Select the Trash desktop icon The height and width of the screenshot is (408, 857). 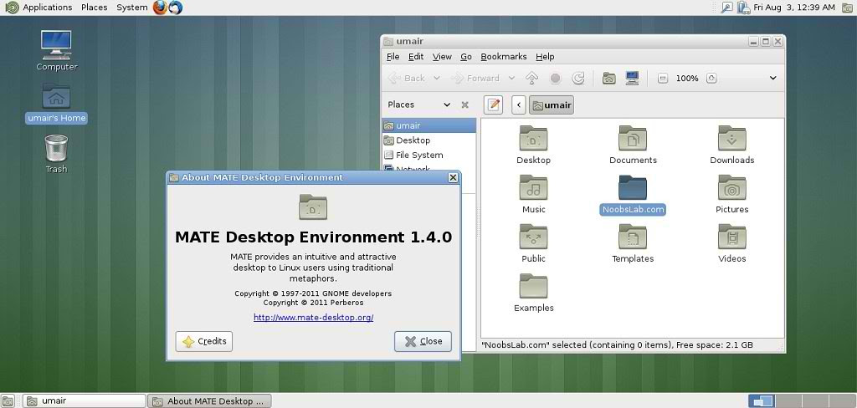click(x=56, y=154)
